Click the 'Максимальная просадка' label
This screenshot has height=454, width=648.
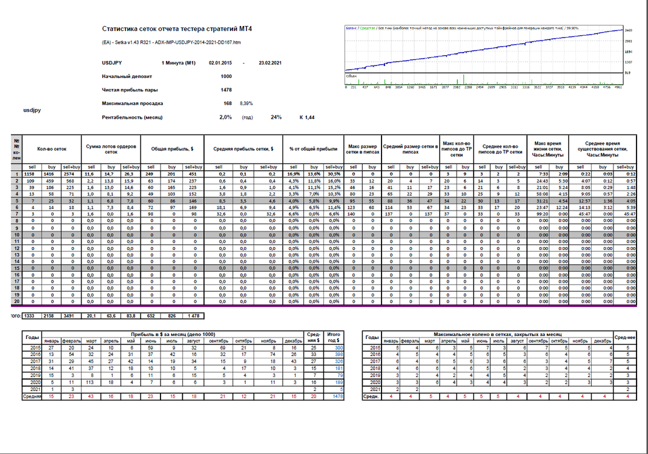tap(132, 104)
